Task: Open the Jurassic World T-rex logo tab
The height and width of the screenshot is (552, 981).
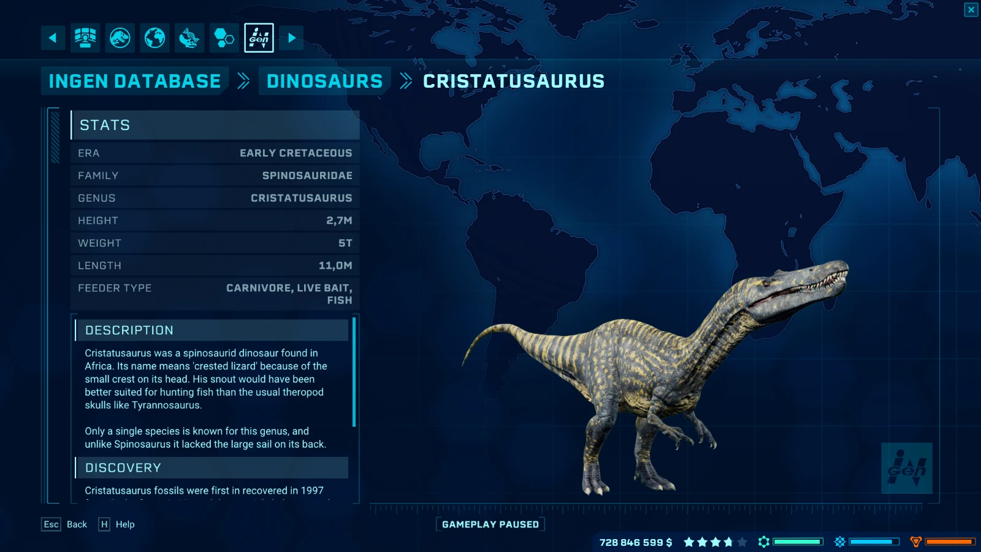Action: point(120,38)
